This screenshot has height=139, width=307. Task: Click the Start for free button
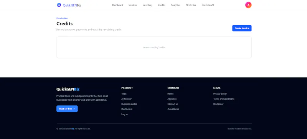point(67,109)
